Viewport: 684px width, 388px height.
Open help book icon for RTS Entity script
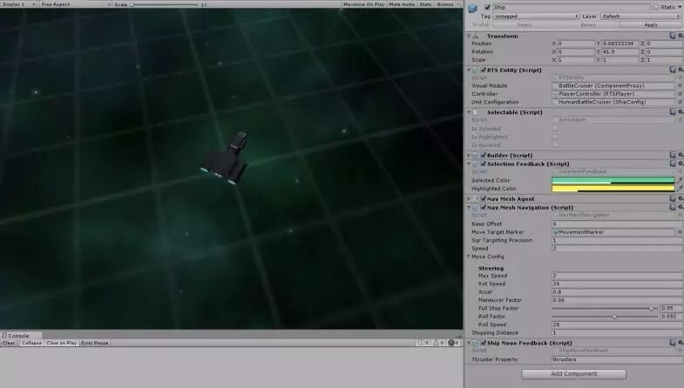(x=673, y=70)
